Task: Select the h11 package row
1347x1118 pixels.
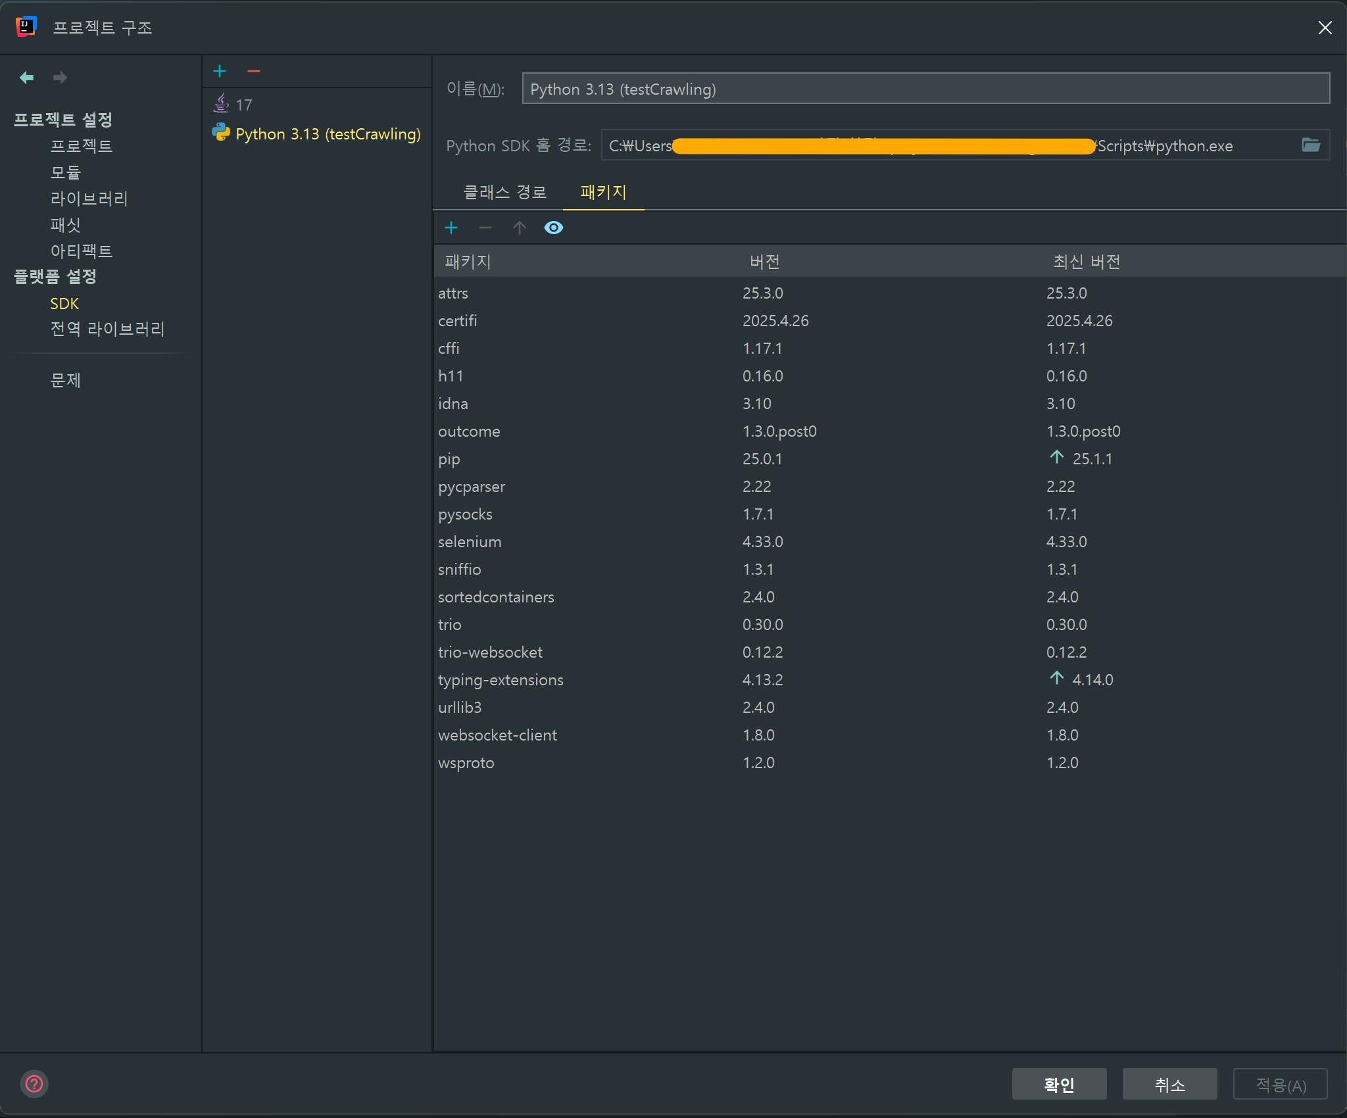Action: tap(890, 376)
